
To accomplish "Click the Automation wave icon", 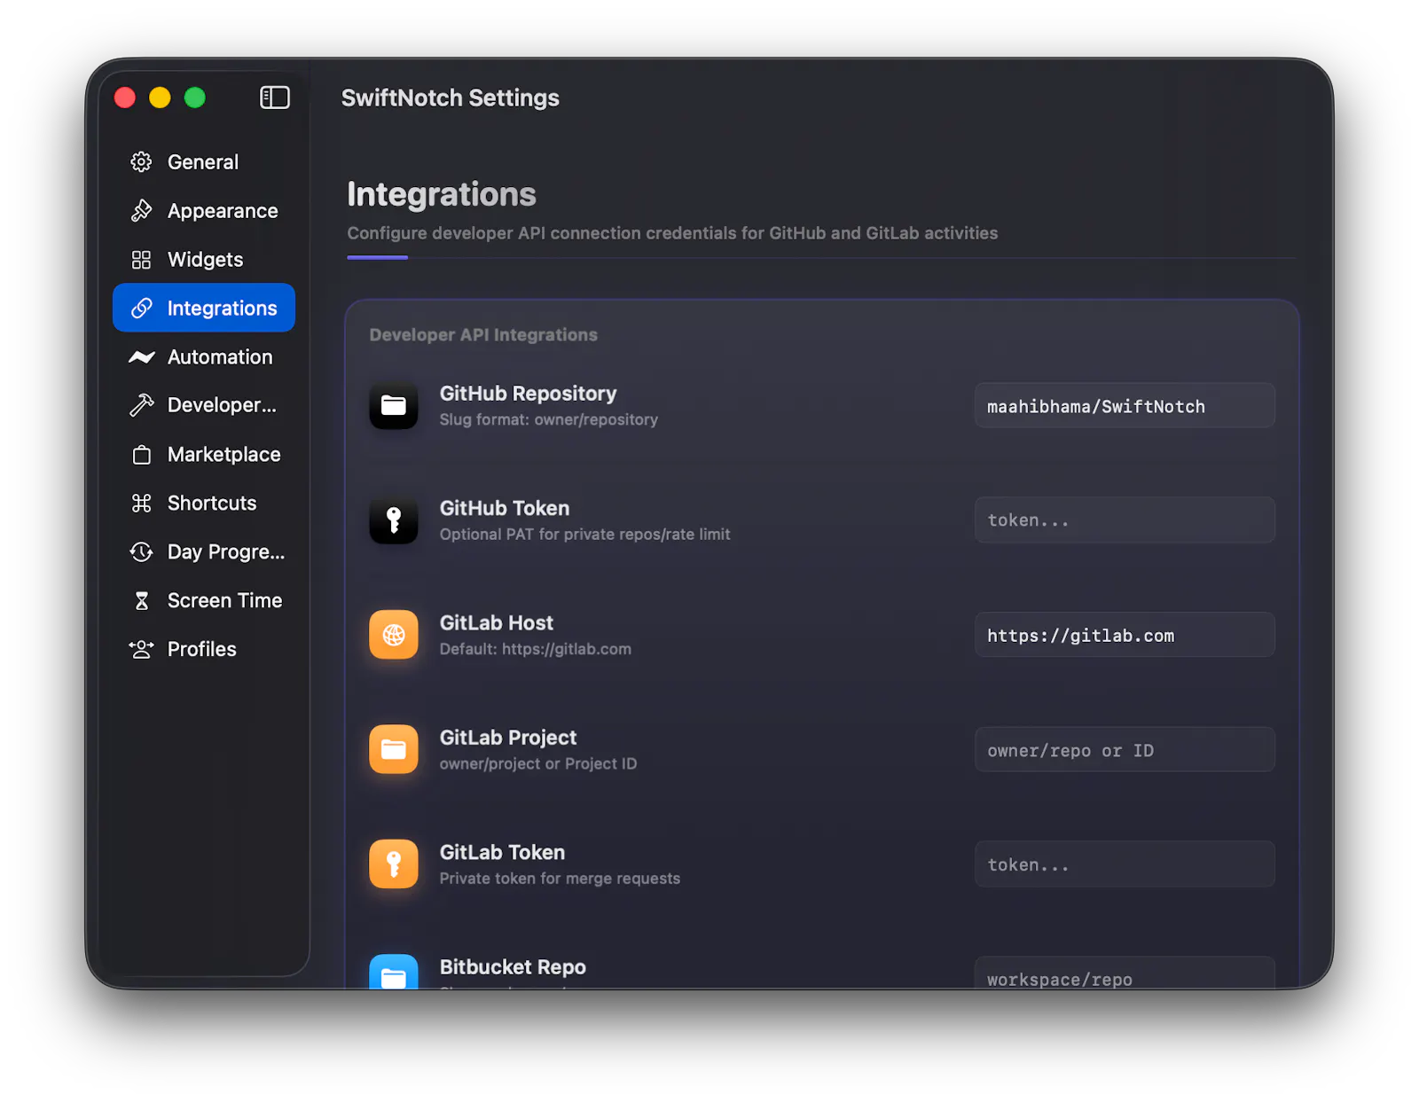I will [141, 357].
